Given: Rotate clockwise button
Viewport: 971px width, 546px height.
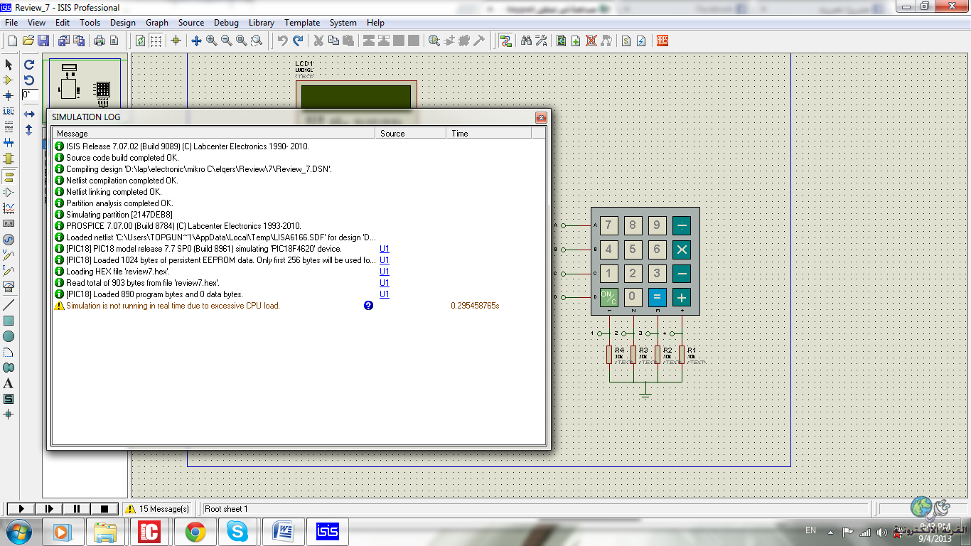Looking at the screenshot, I should tap(29, 65).
